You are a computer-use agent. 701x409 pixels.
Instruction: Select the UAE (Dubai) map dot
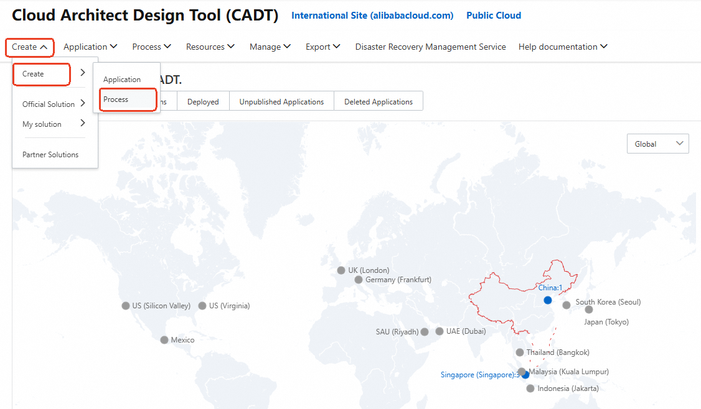pos(440,331)
